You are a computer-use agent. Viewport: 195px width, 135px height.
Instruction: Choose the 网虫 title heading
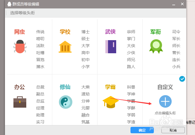[20, 32]
